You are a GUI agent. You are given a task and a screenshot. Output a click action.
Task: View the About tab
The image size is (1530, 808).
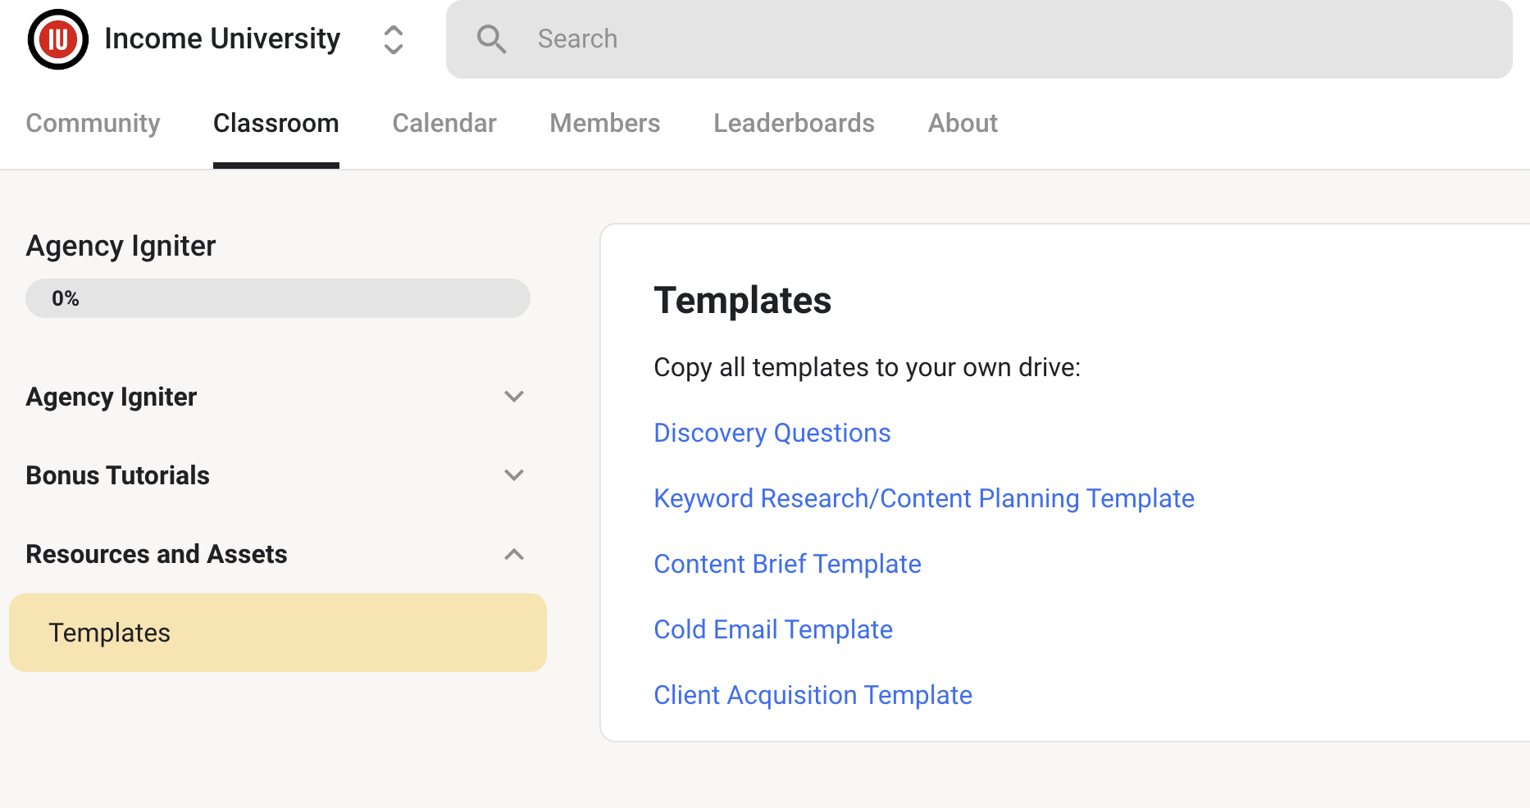pos(963,123)
